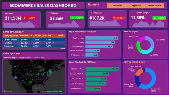169x95 pixels.
Task: Select the Xerox Blank $0.23K bar
Action: pos(96,84)
